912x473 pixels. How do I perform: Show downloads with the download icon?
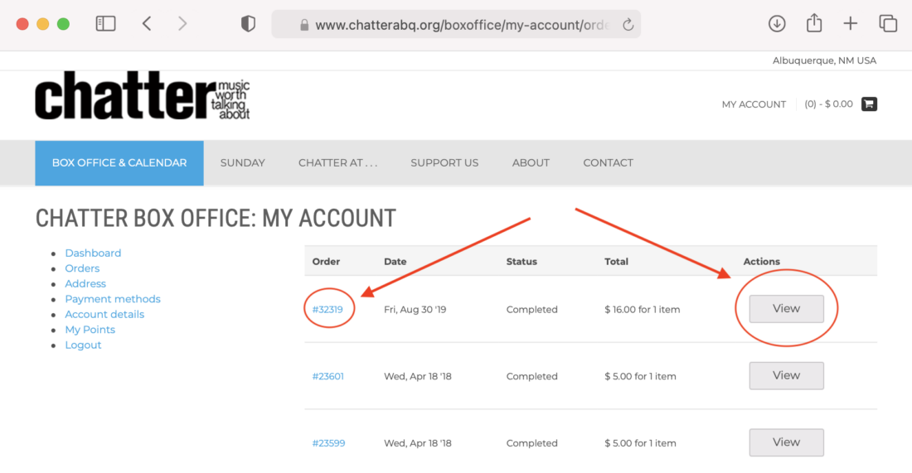point(777,24)
